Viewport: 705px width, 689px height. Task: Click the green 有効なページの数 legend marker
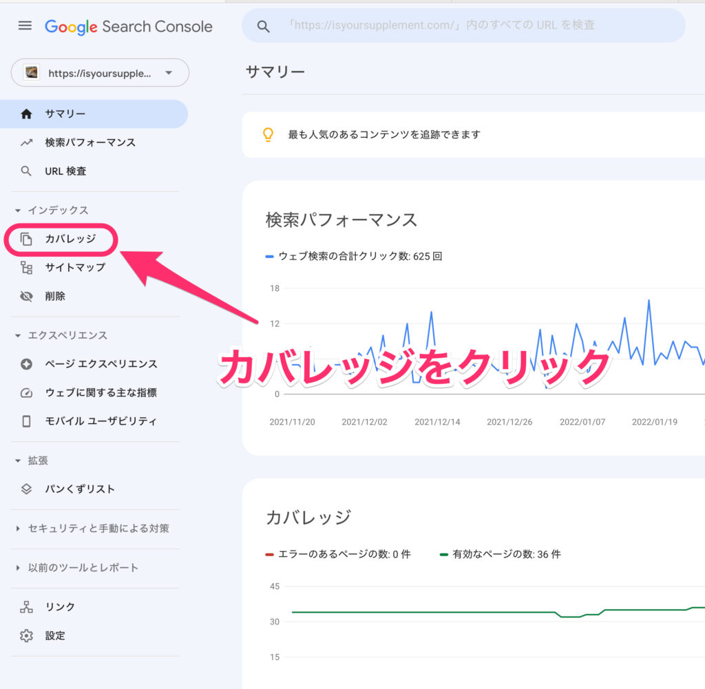(x=444, y=555)
